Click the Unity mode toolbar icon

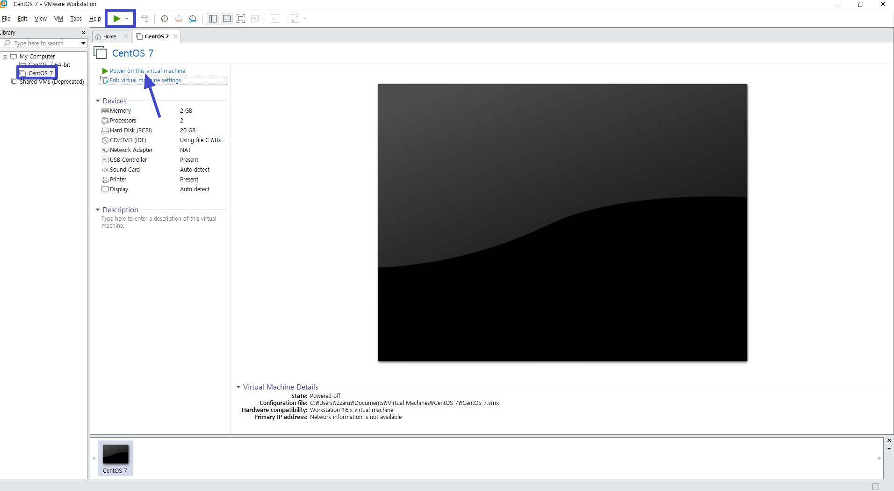255,19
